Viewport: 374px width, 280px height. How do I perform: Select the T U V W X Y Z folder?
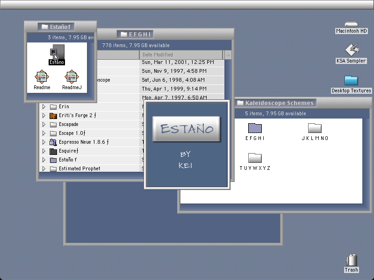255,158
